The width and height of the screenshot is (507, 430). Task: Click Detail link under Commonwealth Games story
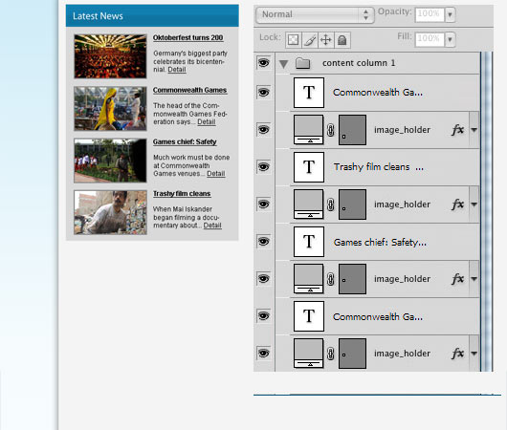point(207,121)
